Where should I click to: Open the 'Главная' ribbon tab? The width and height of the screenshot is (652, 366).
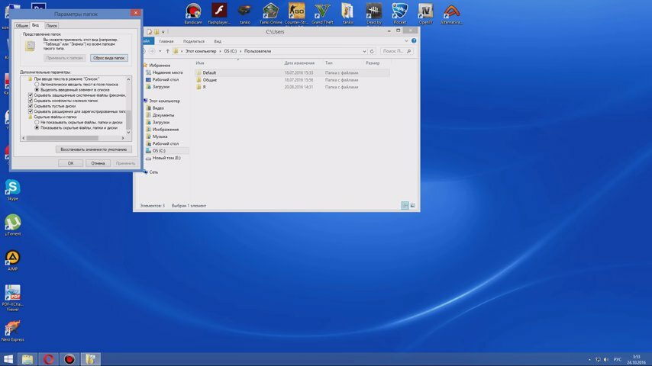[x=166, y=41]
